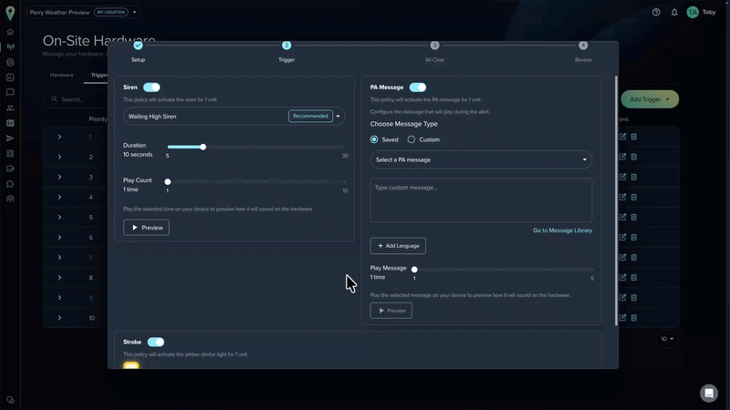Open the chart reports sidebar icon
This screenshot has height=410, width=730.
point(10,77)
